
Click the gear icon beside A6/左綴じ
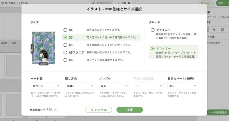tap(3, 3)
